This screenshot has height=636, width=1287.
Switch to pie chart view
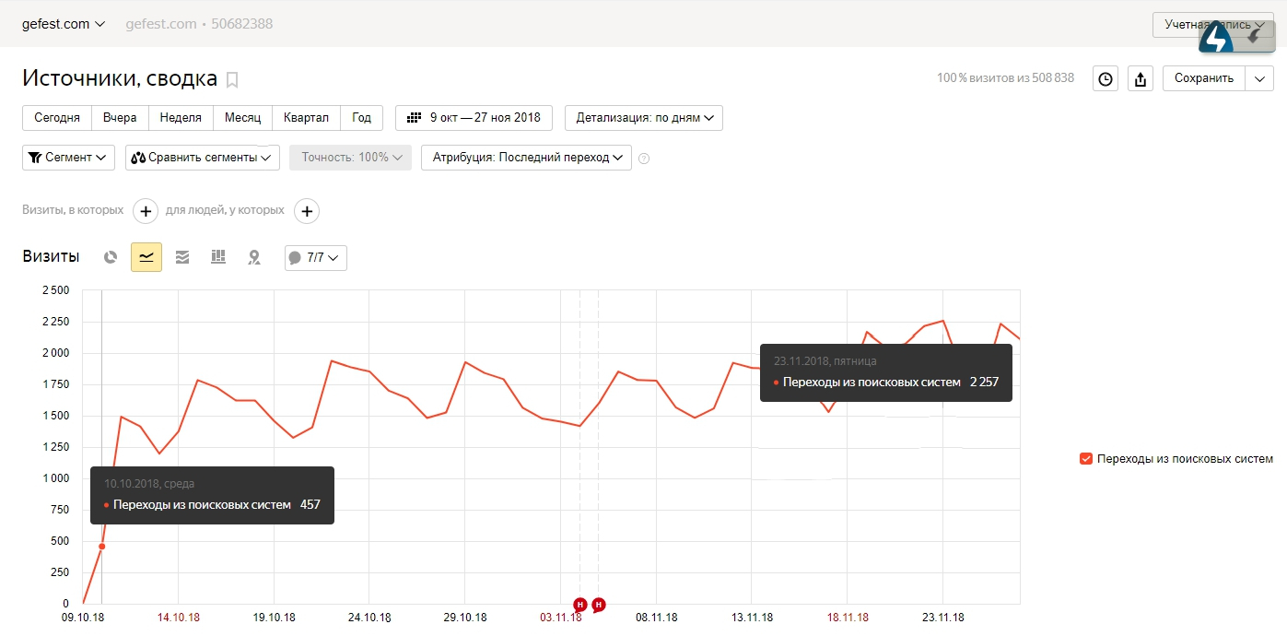(x=111, y=257)
